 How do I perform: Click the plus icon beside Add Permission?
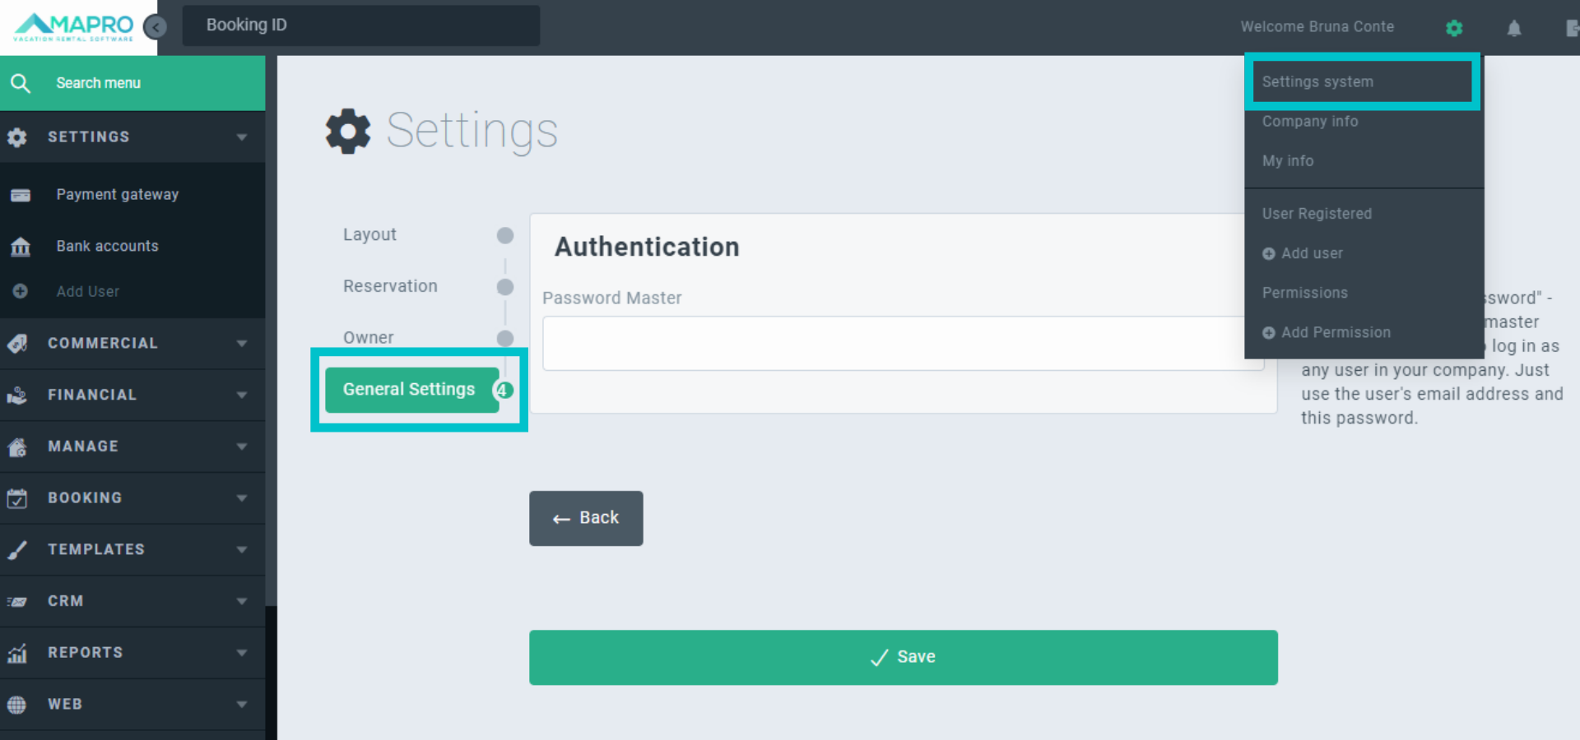point(1268,333)
